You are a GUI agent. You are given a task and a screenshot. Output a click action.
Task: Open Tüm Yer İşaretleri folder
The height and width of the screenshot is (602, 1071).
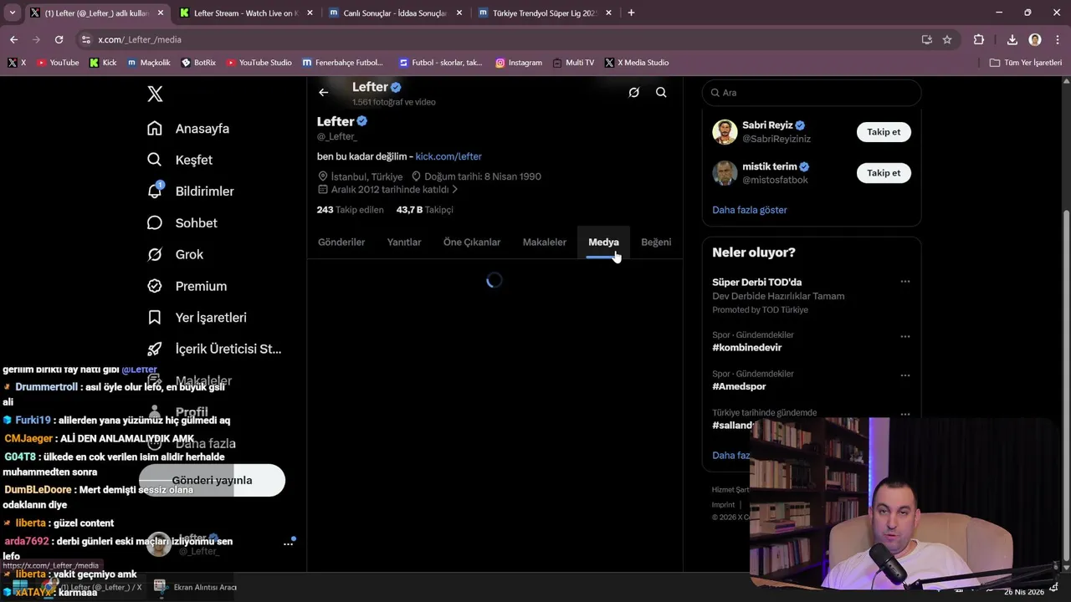coord(1025,63)
